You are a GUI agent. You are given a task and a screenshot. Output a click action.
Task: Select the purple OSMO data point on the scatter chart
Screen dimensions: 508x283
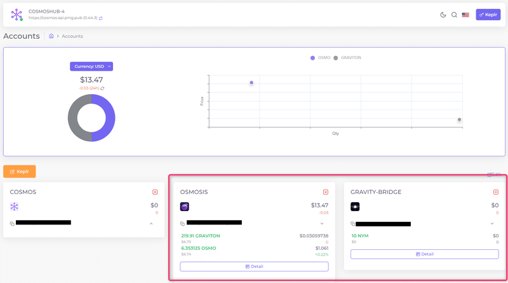pyautogui.click(x=251, y=83)
